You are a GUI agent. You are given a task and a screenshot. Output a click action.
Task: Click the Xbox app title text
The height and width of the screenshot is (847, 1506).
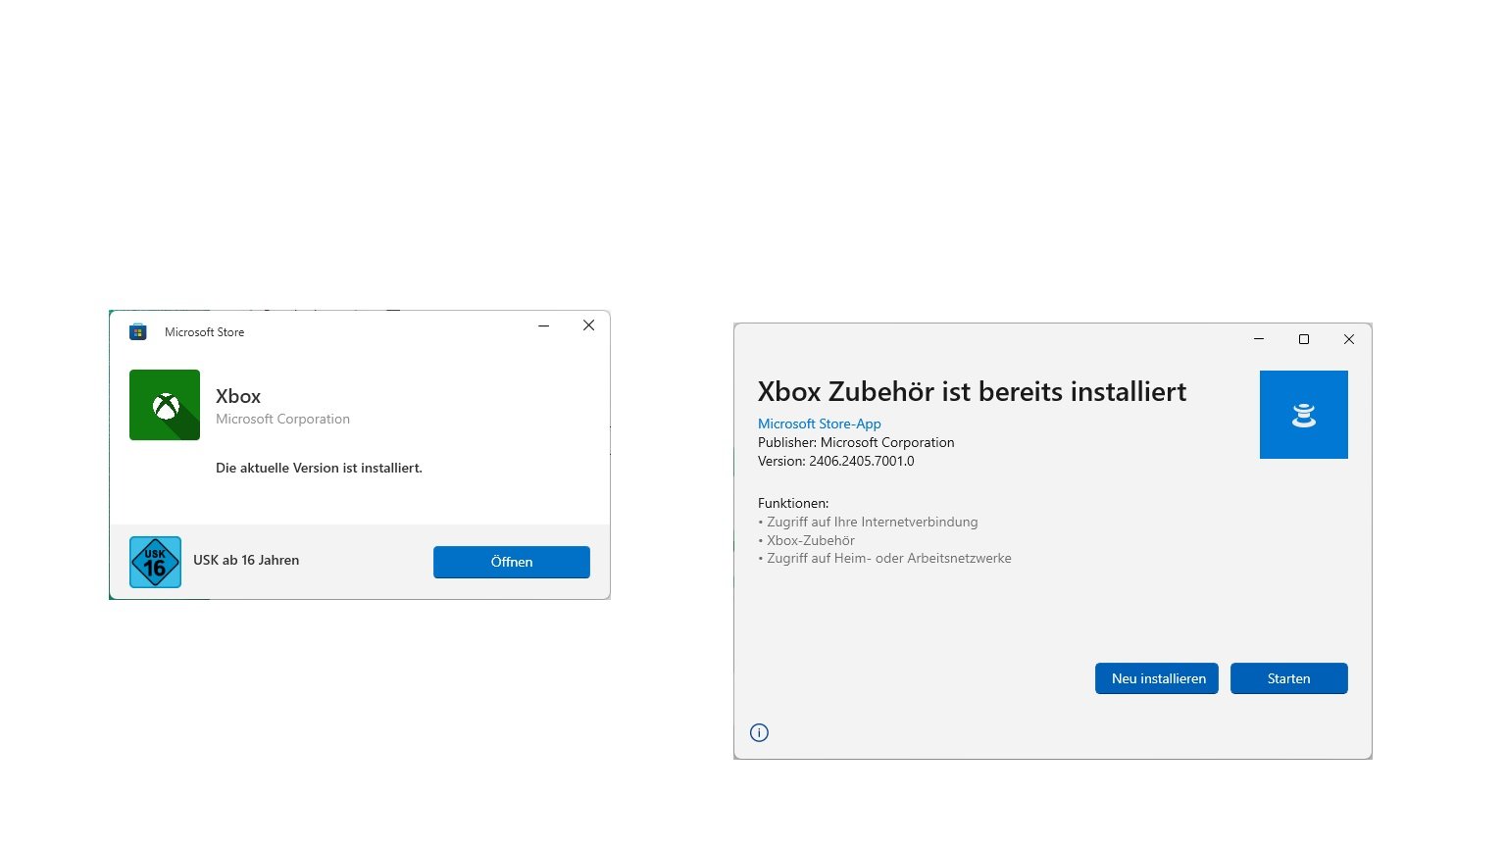point(238,396)
